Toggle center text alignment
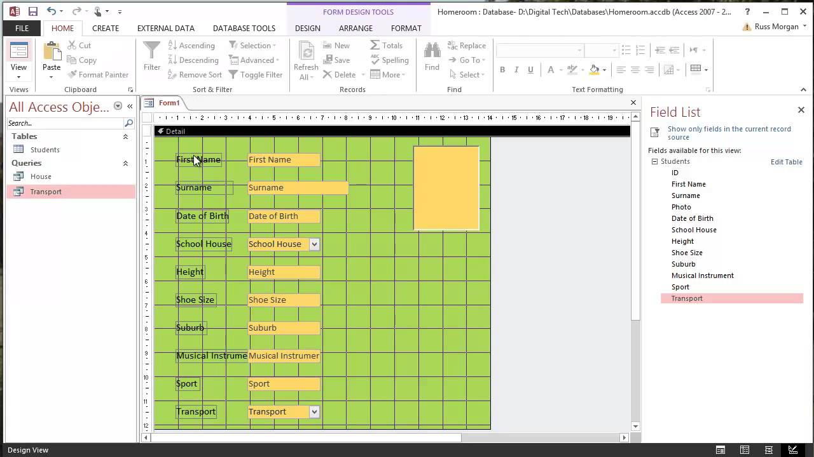 pyautogui.click(x=635, y=70)
